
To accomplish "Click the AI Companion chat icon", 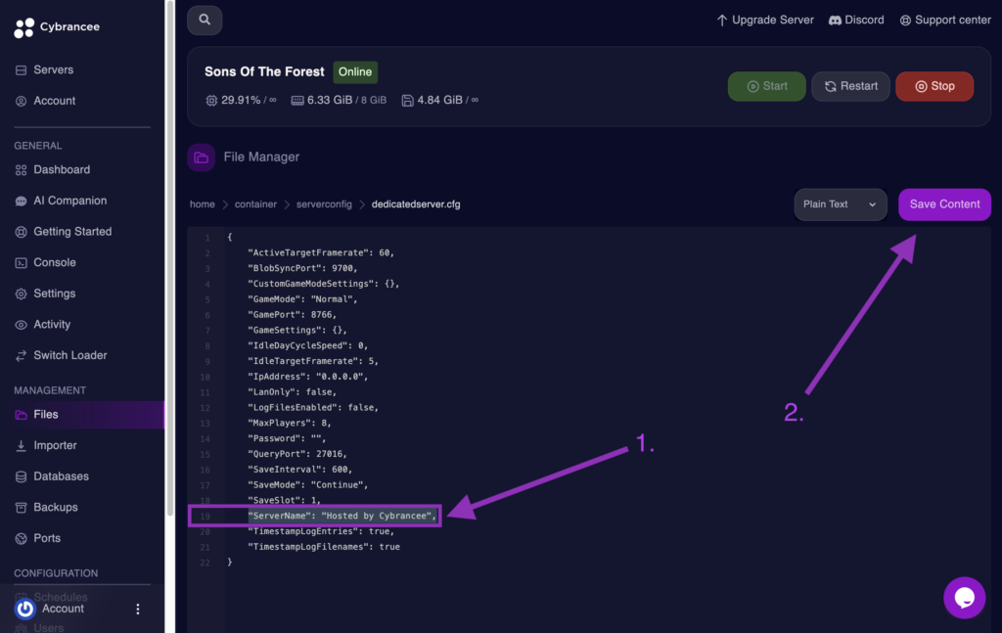I will click(x=22, y=202).
